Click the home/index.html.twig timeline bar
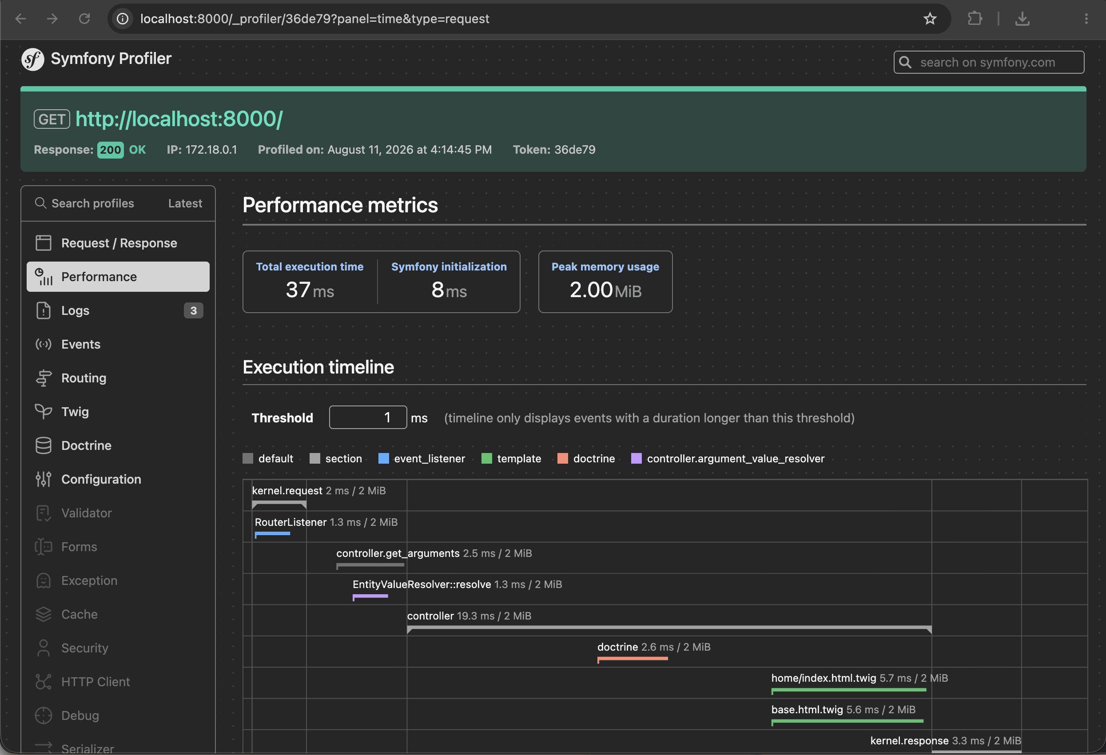Image resolution: width=1106 pixels, height=755 pixels. (848, 690)
